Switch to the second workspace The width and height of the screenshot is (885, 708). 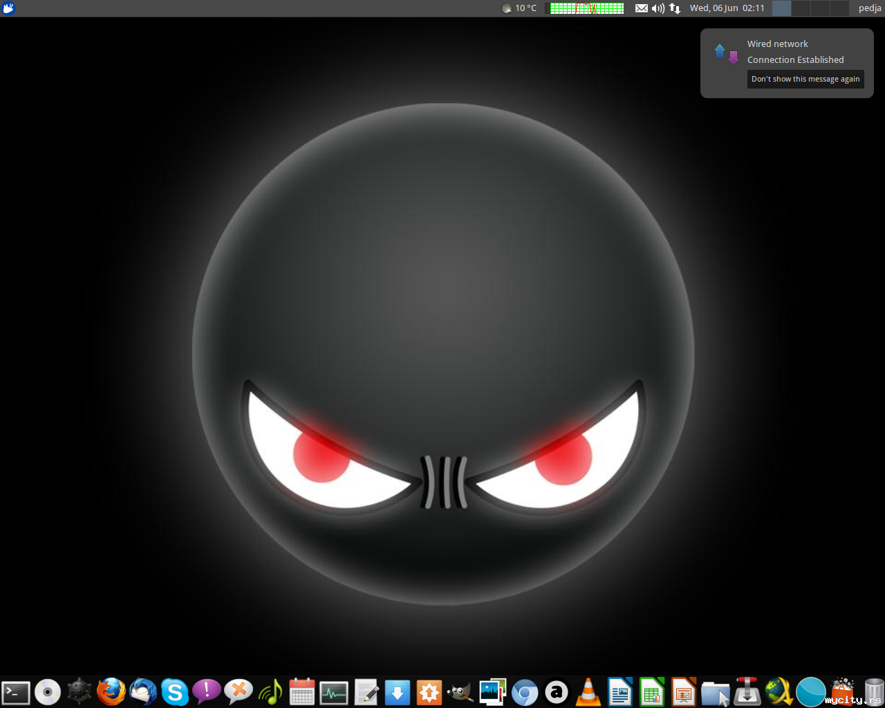point(801,8)
